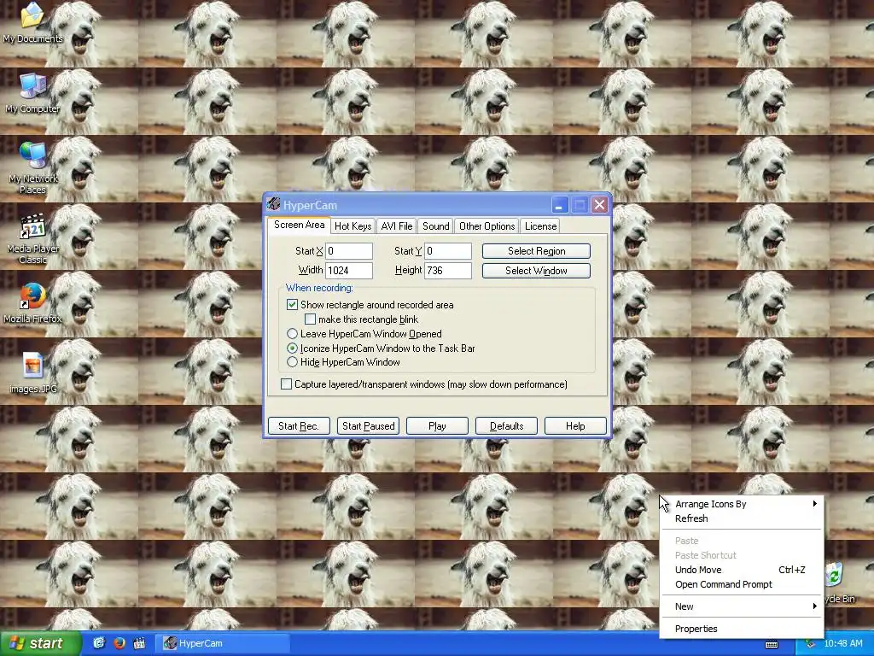
Task: Click the Select Region button
Action: (536, 251)
